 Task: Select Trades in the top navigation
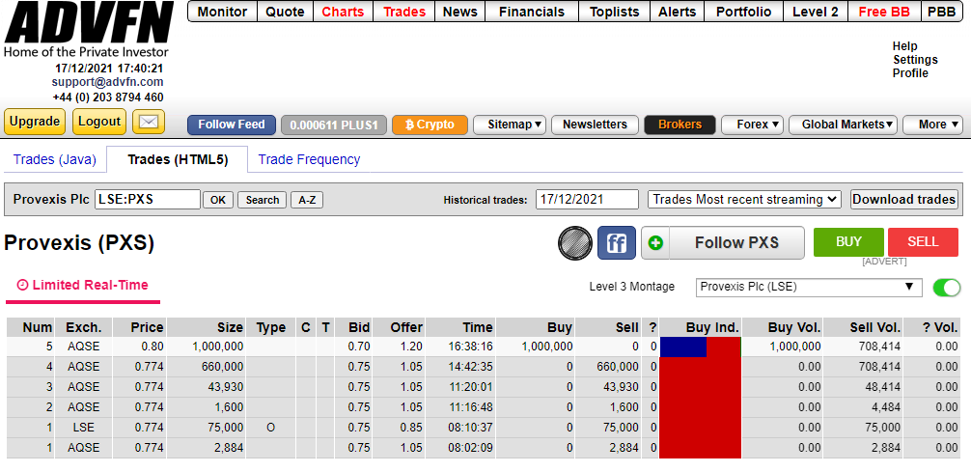coord(404,12)
